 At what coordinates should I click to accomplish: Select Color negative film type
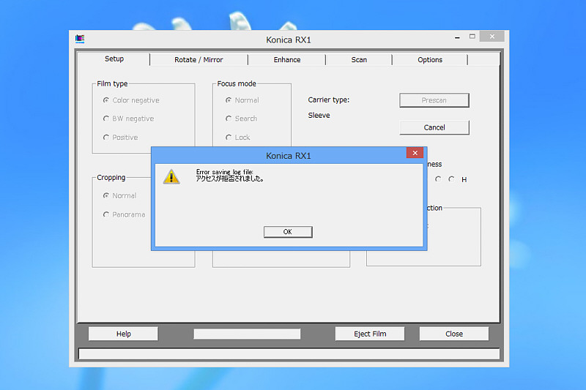pos(106,100)
